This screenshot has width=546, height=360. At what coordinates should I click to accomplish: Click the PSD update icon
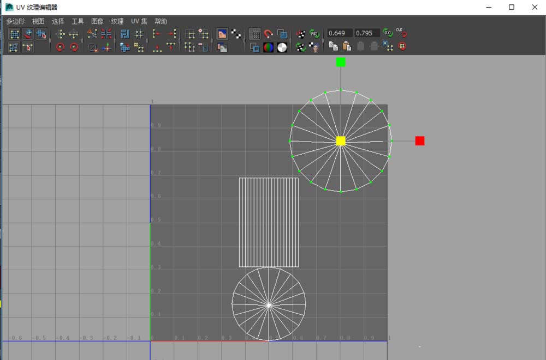pyautogui.click(x=314, y=34)
